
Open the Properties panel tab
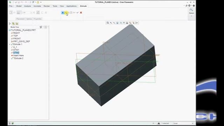(x=37, y=19)
